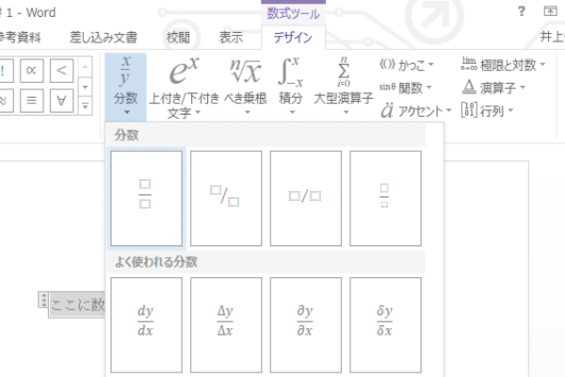
Task: Insert the skewed fraction template
Action: pyautogui.click(x=226, y=199)
